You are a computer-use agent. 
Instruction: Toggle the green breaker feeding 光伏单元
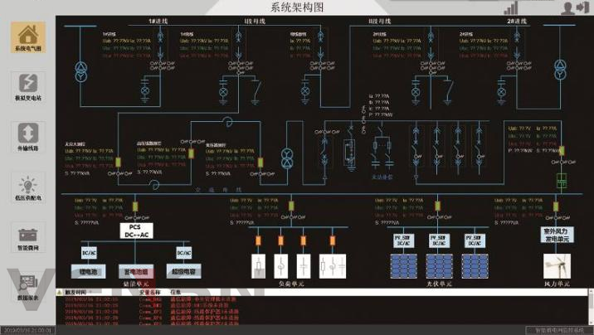pyautogui.click(x=437, y=206)
